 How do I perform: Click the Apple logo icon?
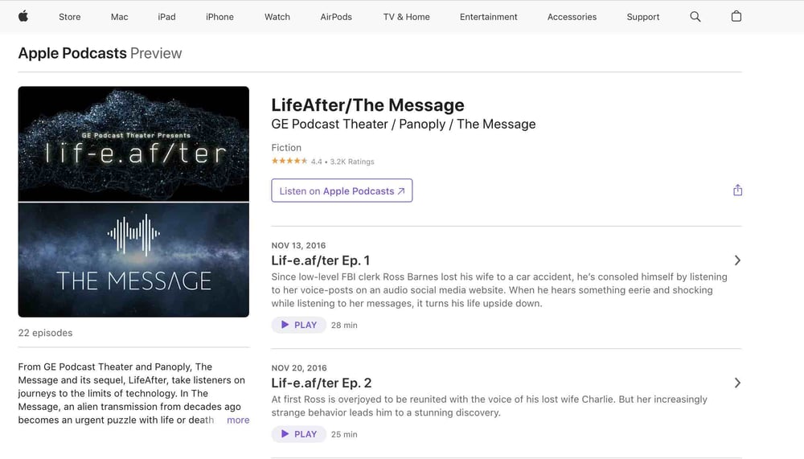23,16
